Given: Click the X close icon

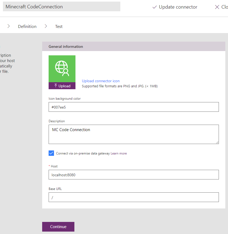Looking at the screenshot, I should tap(217, 7).
